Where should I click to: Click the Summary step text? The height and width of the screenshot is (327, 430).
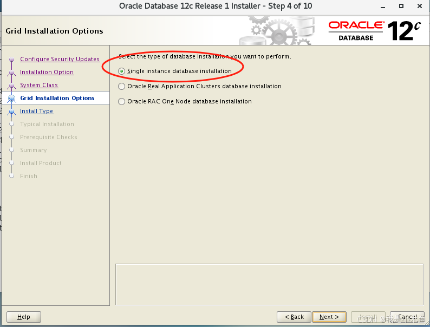pos(34,150)
